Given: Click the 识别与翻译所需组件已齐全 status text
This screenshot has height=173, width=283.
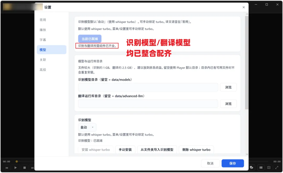Looking at the screenshot, I should click(97, 46).
